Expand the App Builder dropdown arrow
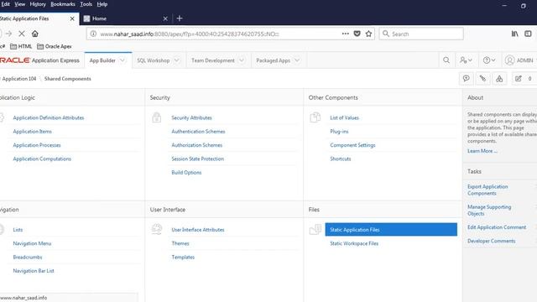Screen dimensions: 537x302 coord(123,60)
